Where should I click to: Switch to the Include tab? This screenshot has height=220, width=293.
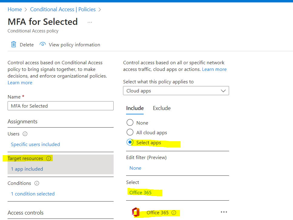(x=135, y=108)
